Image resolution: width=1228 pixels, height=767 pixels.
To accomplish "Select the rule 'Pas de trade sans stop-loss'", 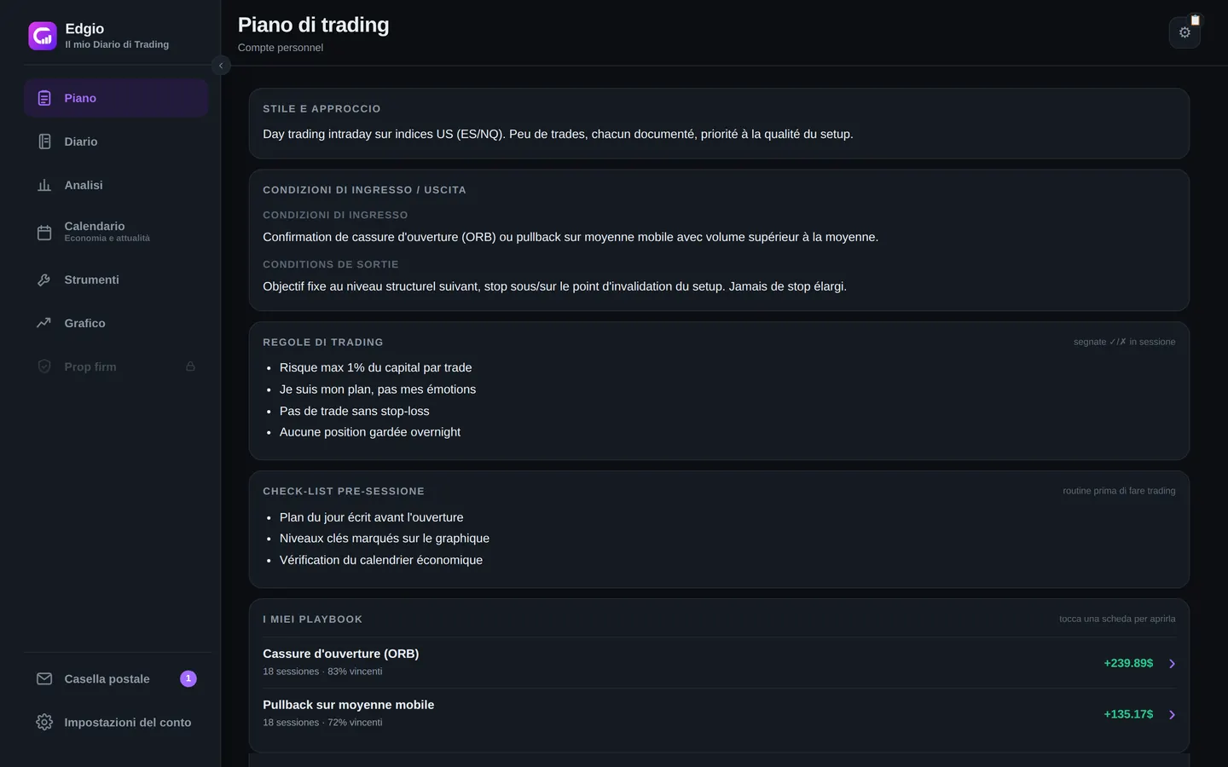I will coord(354,411).
